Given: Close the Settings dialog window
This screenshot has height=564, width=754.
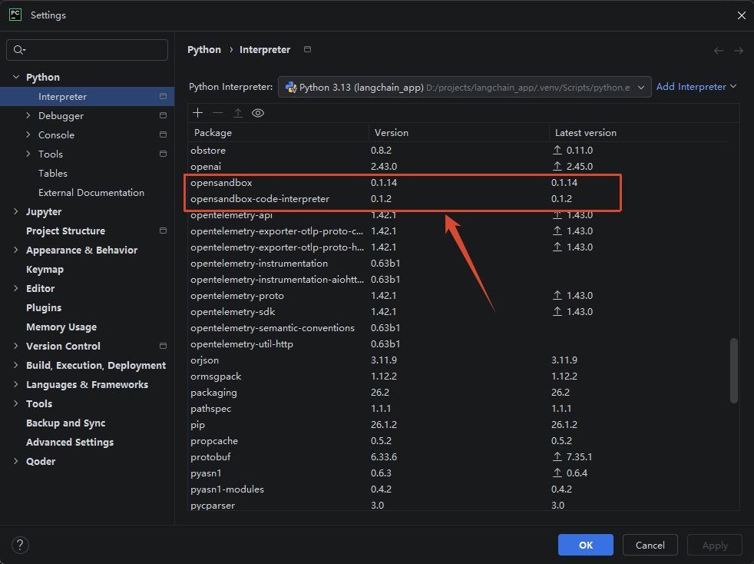Looking at the screenshot, I should pos(742,15).
